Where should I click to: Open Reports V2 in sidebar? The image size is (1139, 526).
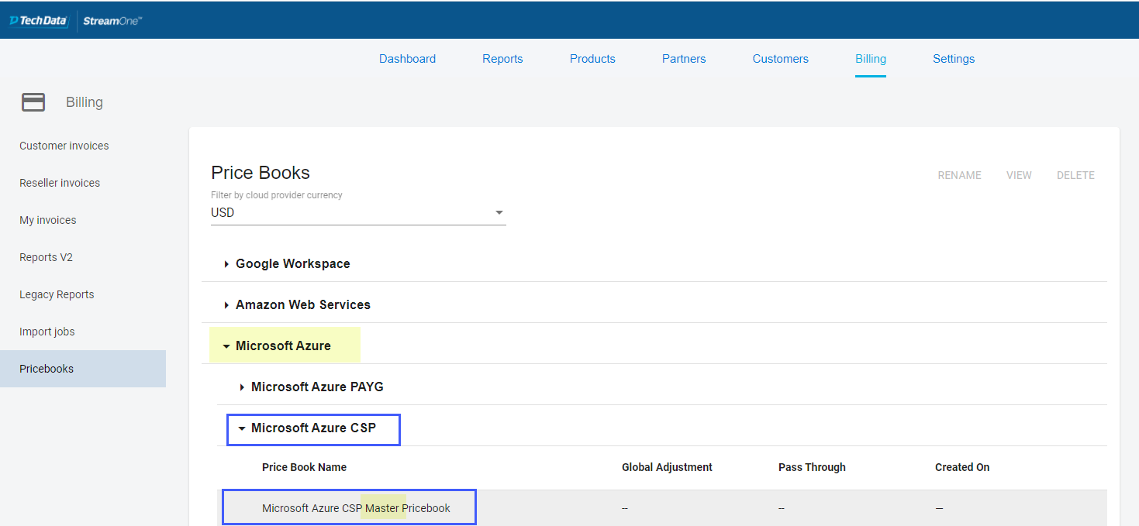coord(46,257)
